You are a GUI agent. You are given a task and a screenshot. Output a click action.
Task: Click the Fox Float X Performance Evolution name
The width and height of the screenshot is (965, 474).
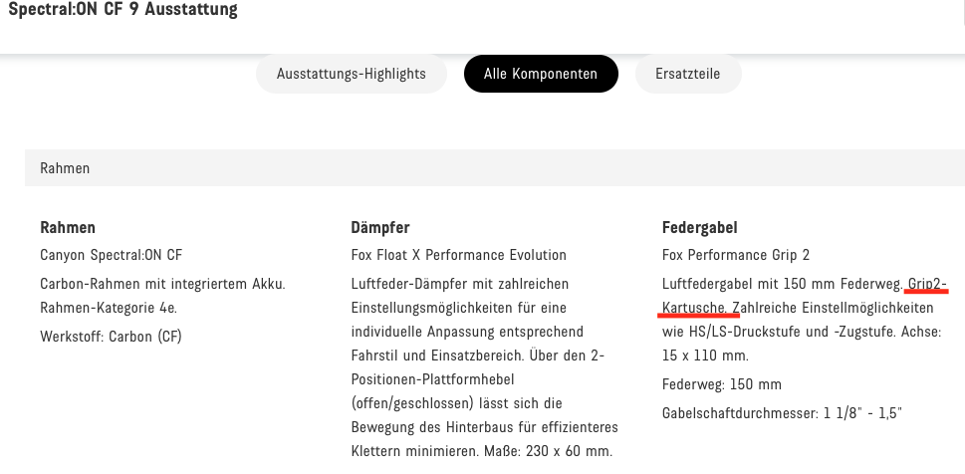(458, 255)
